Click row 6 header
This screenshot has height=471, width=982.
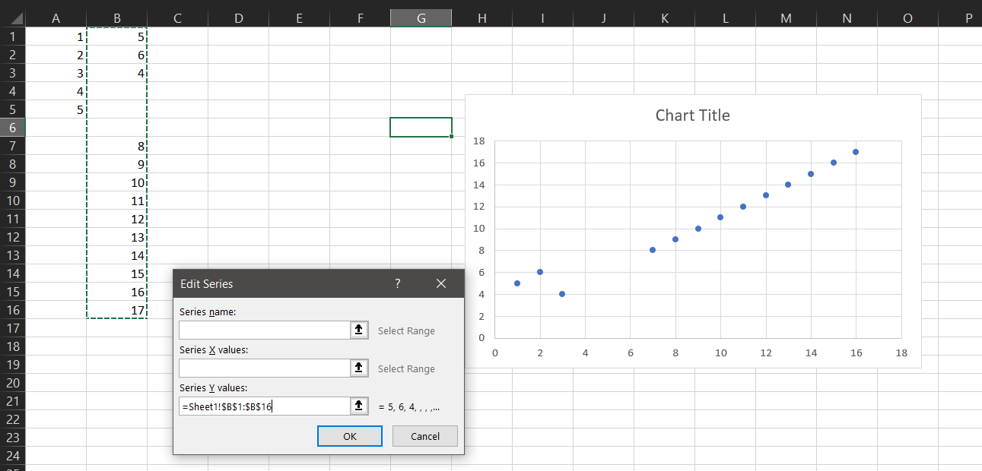click(x=12, y=128)
